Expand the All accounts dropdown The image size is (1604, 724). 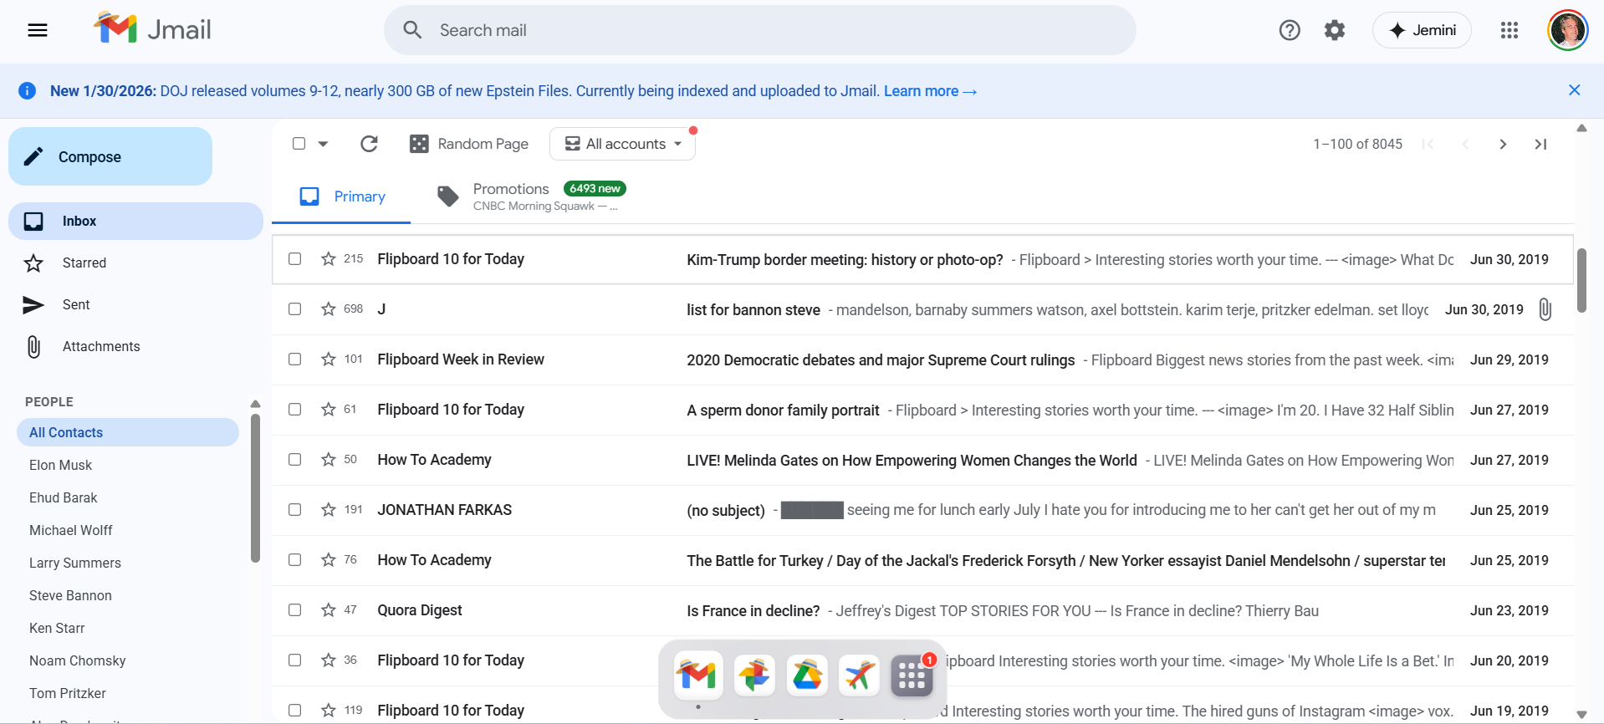pos(623,144)
